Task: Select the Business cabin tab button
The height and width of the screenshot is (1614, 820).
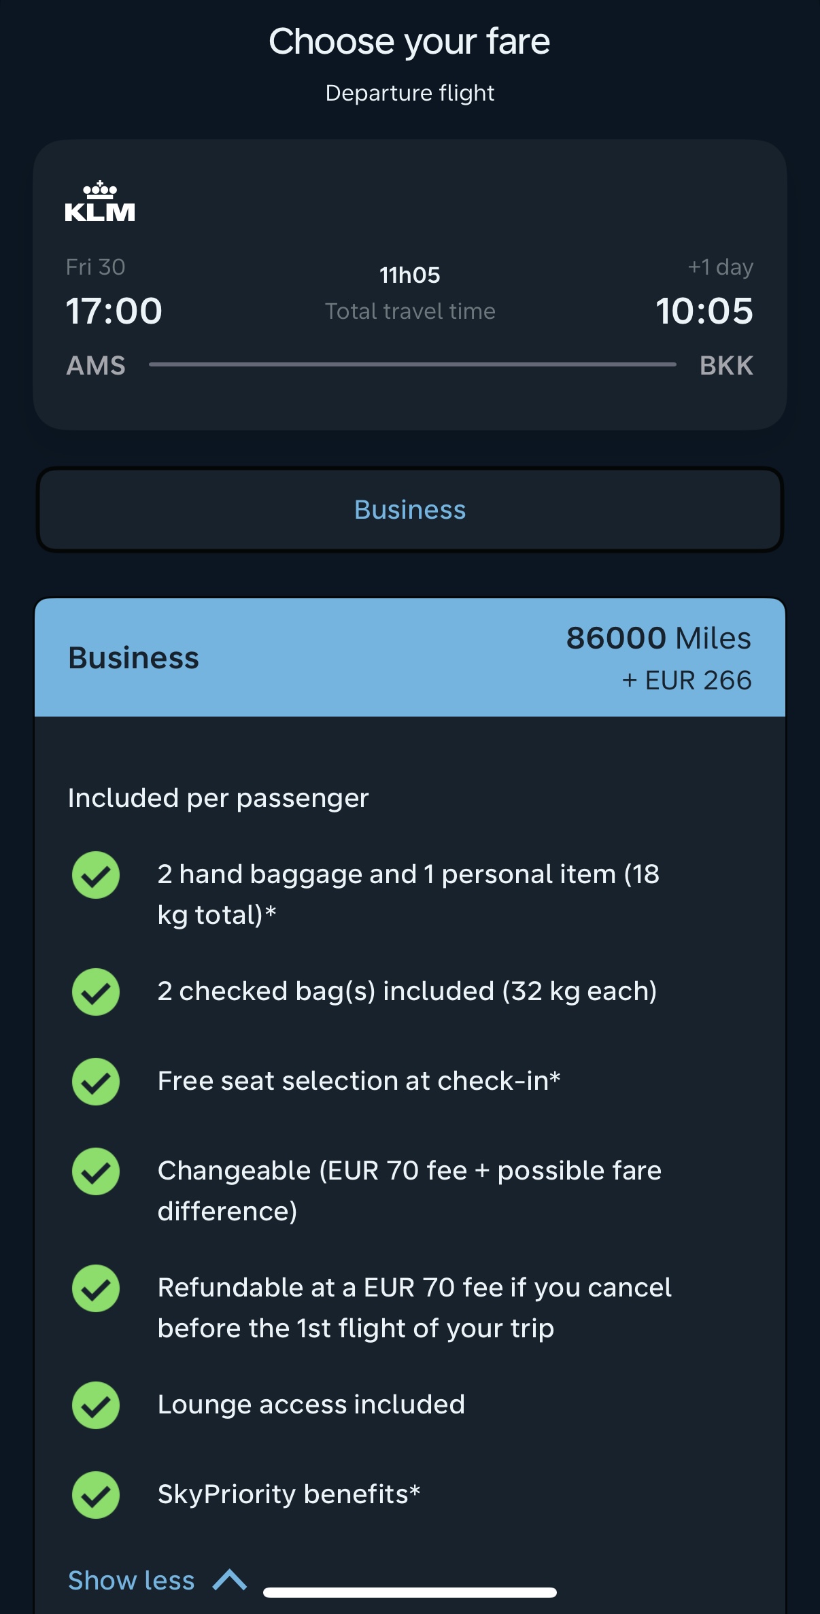Action: [410, 510]
